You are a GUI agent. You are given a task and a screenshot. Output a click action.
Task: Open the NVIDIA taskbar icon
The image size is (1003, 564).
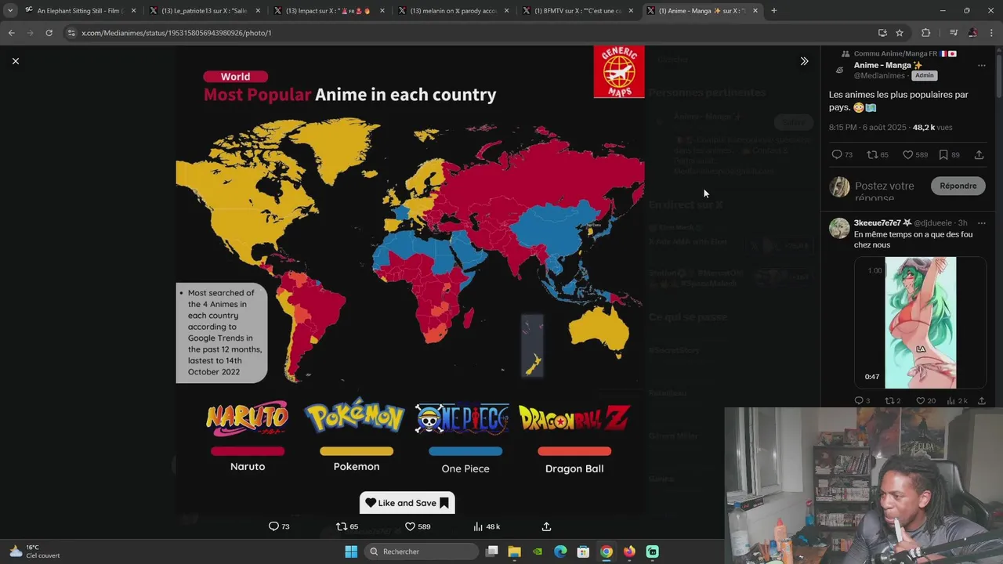click(x=537, y=551)
